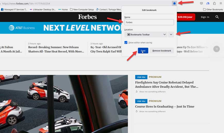
Task: Open the Month At Jail headline
Action: (11, 49)
